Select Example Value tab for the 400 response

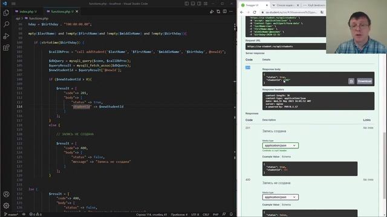click(x=271, y=205)
